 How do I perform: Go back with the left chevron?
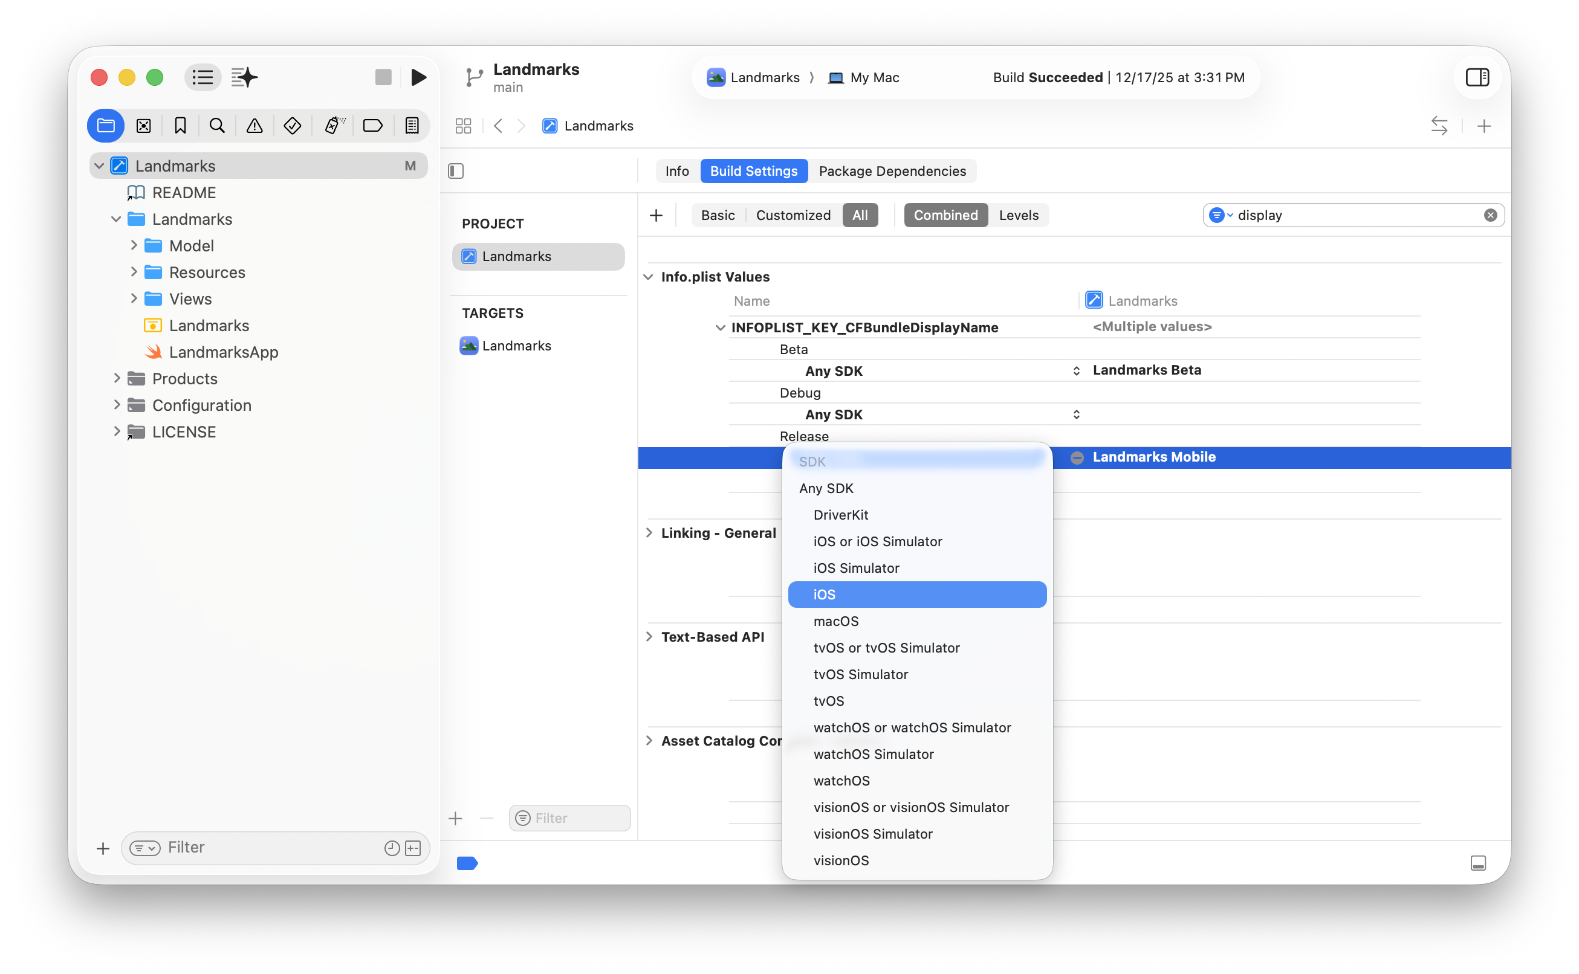point(498,126)
